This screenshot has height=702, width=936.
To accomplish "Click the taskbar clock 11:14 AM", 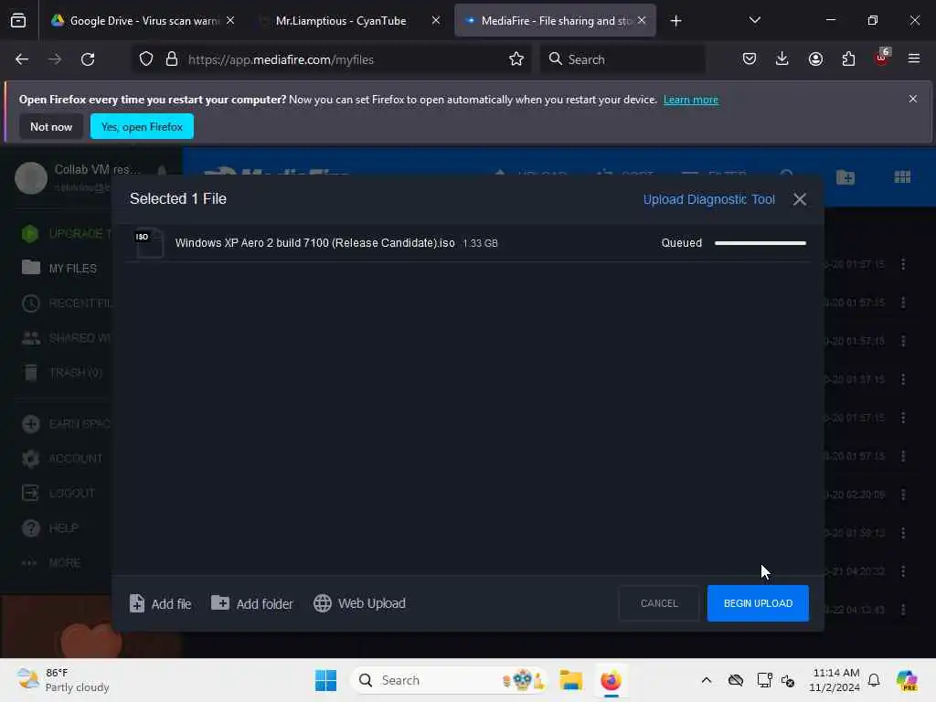I will (x=834, y=680).
